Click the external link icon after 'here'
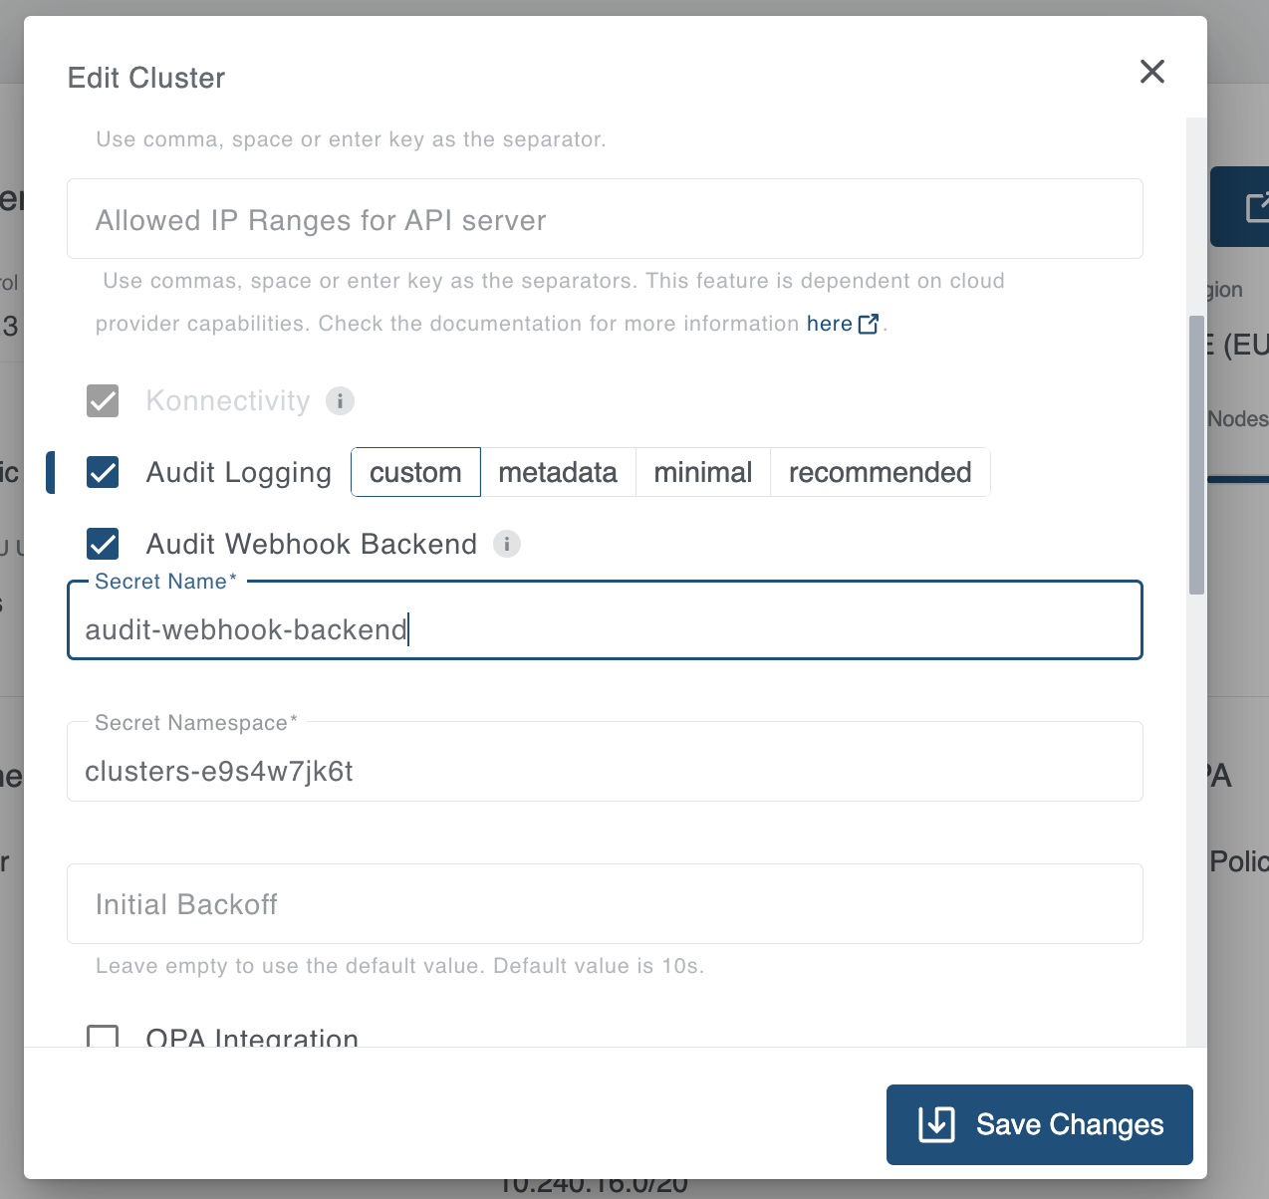Viewport: 1269px width, 1199px height. click(x=868, y=324)
